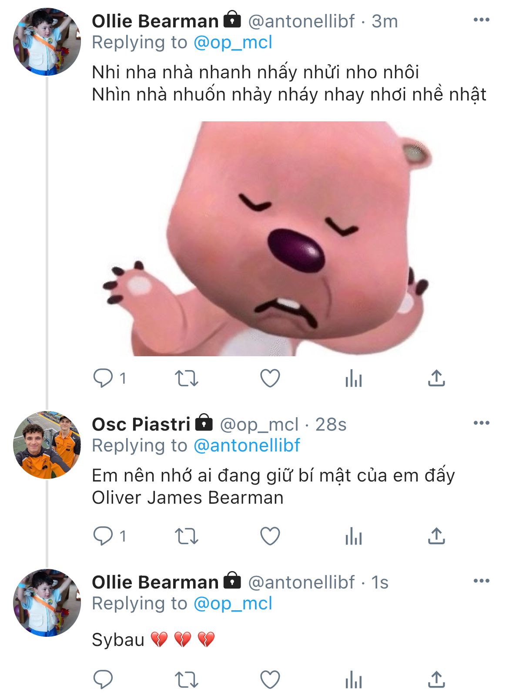Viewport: 509px width, 699px height.
Task: View analytics of the beaver image tweet
Action: pyautogui.click(x=353, y=379)
